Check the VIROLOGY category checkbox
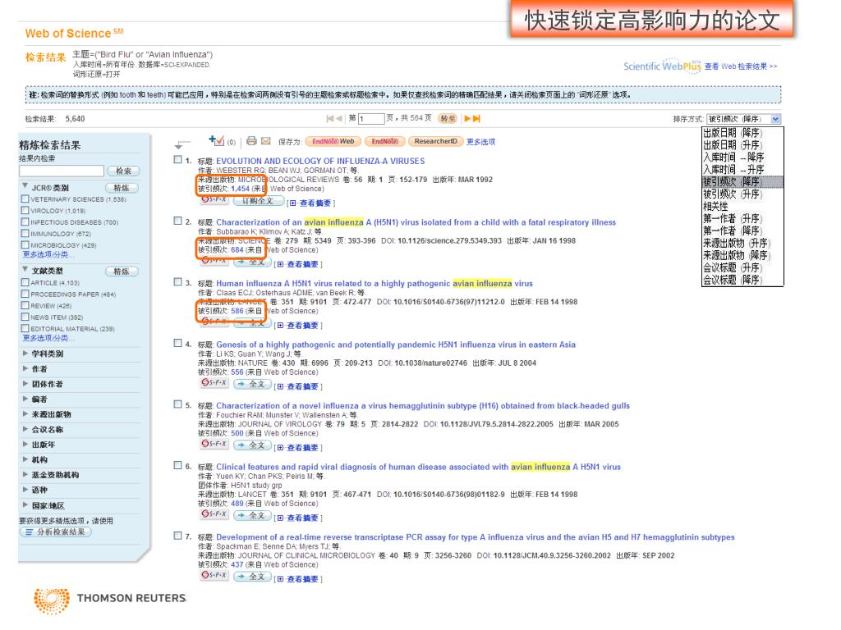 click(x=25, y=210)
